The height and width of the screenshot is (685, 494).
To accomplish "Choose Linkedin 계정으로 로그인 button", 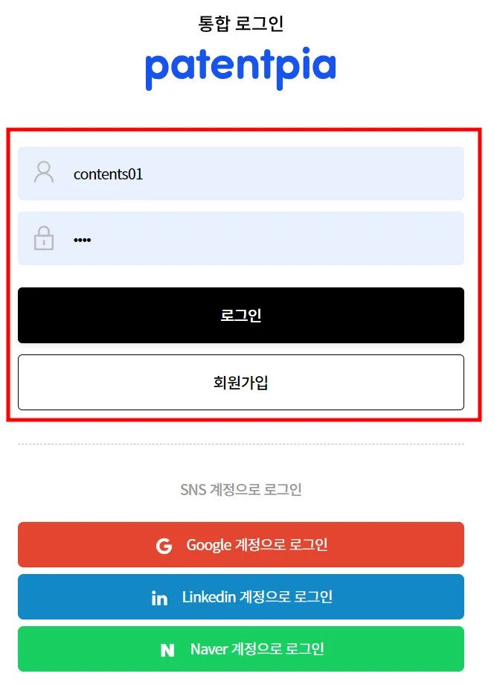I will pyautogui.click(x=241, y=596).
